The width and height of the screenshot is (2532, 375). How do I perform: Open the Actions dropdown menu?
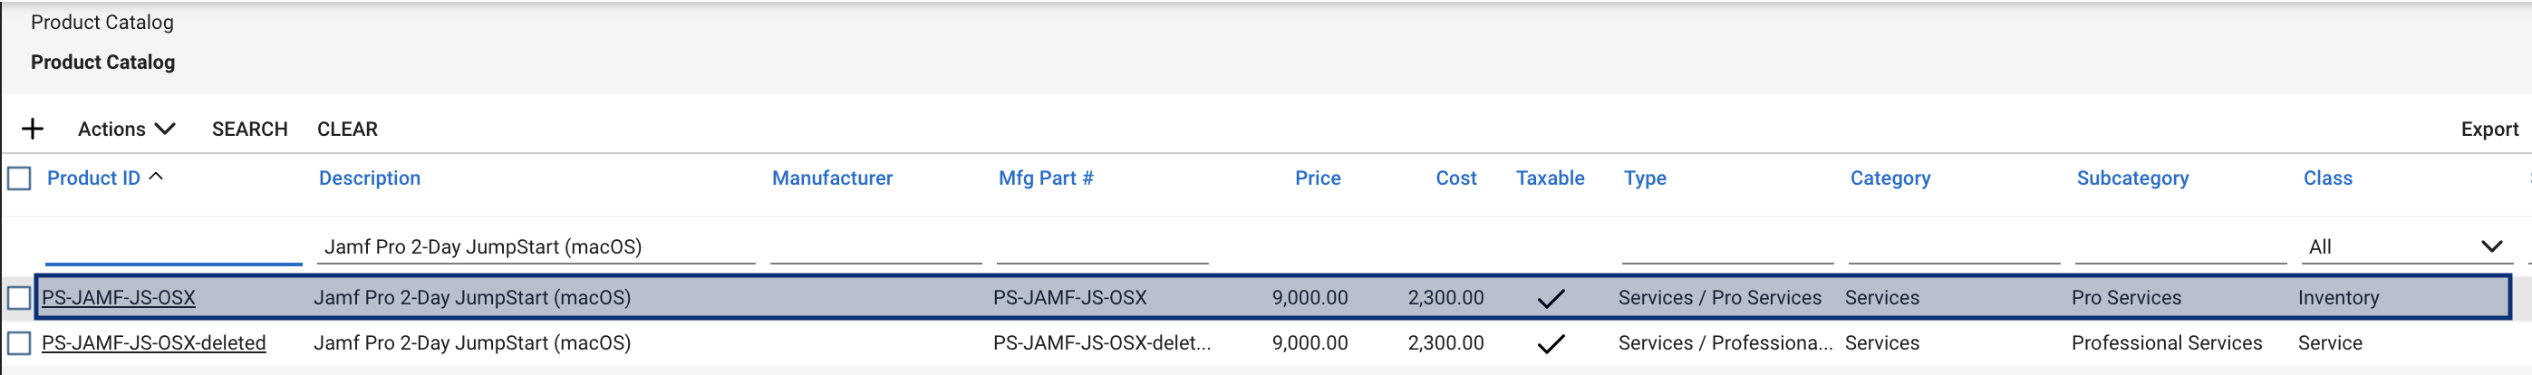coord(126,129)
